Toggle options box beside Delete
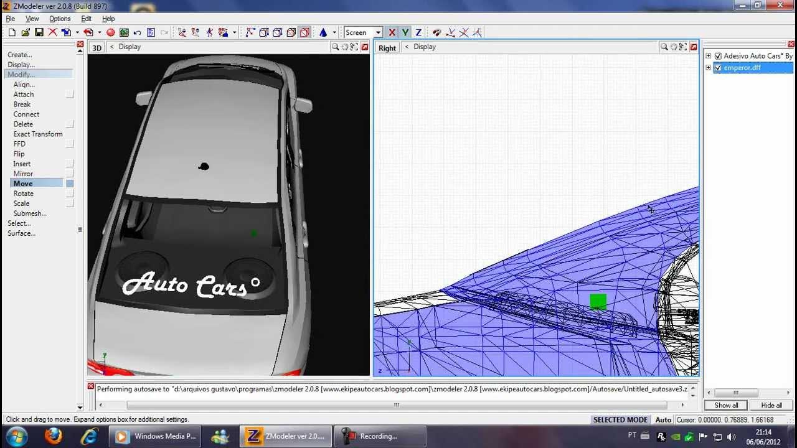Viewport: 797px width, 448px height. 70,124
